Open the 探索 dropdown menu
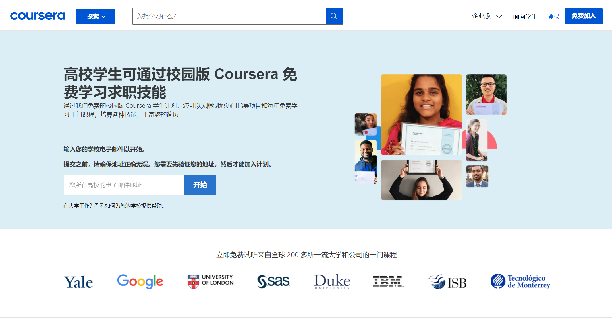The width and height of the screenshot is (612, 319). [x=95, y=17]
